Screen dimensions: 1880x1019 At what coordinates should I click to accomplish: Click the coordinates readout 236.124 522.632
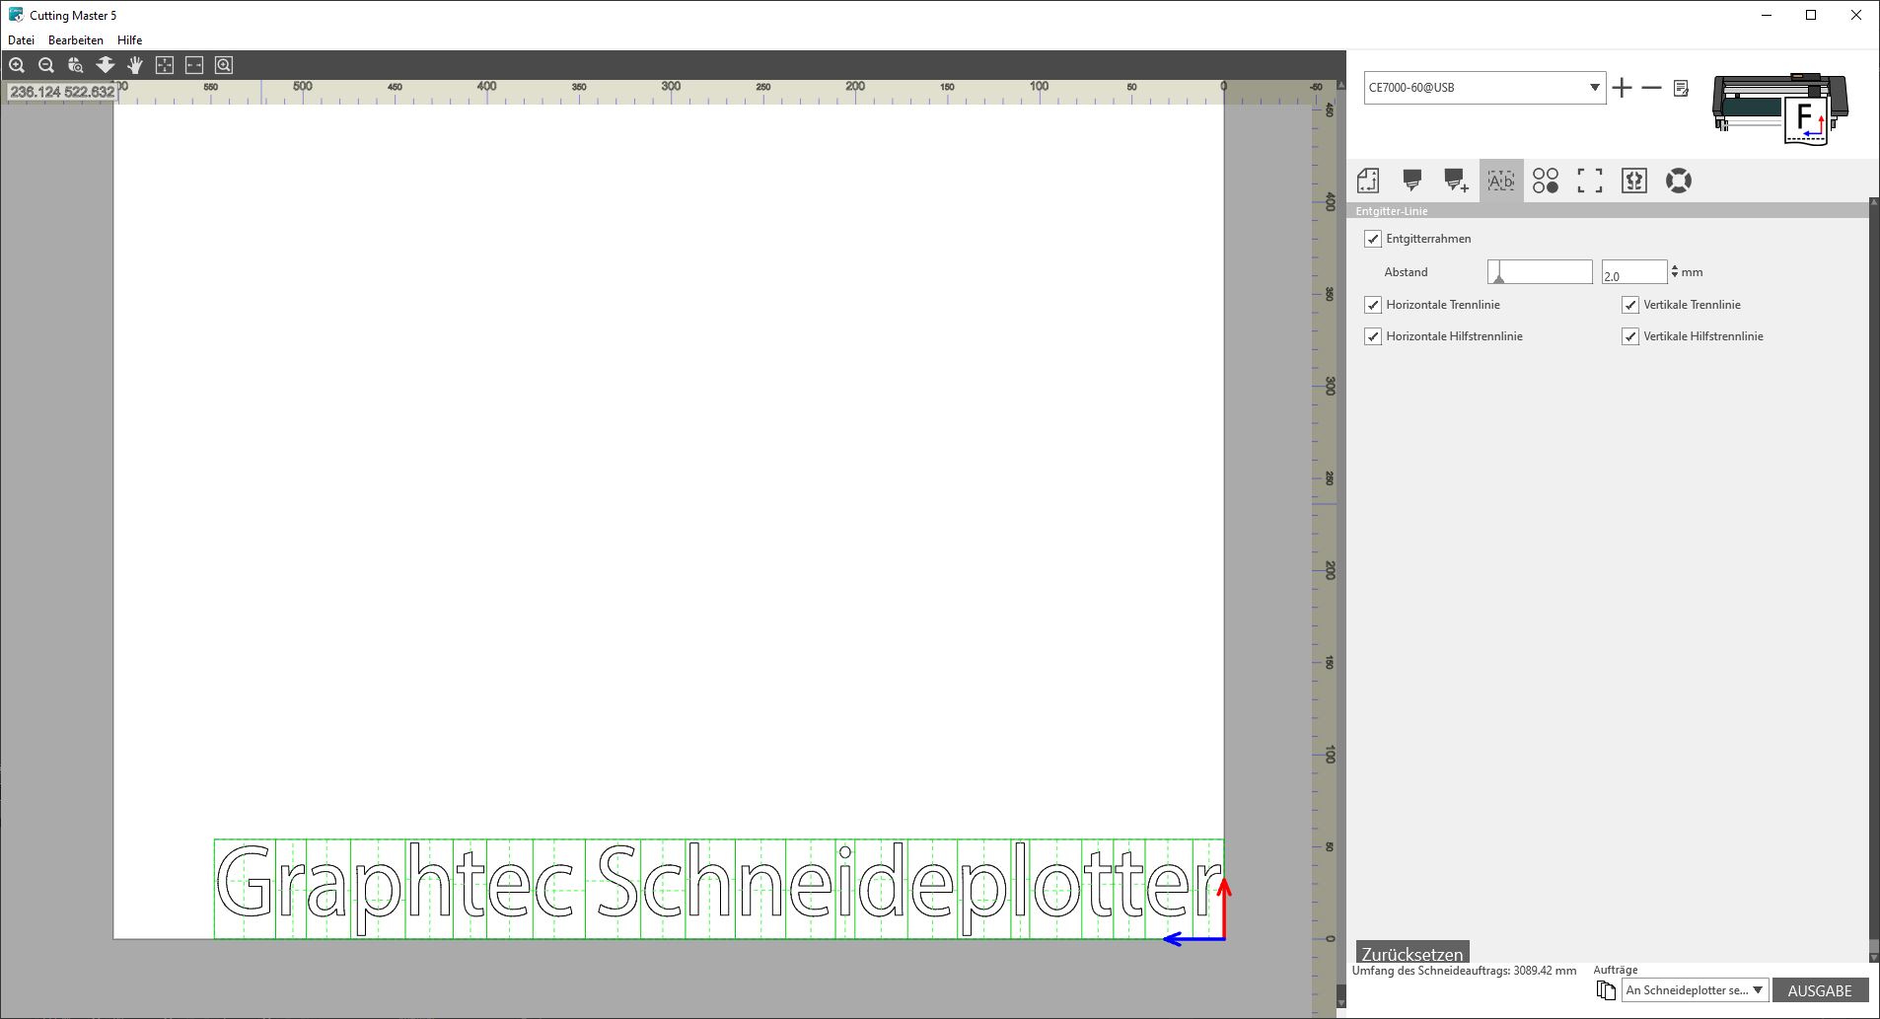(62, 92)
